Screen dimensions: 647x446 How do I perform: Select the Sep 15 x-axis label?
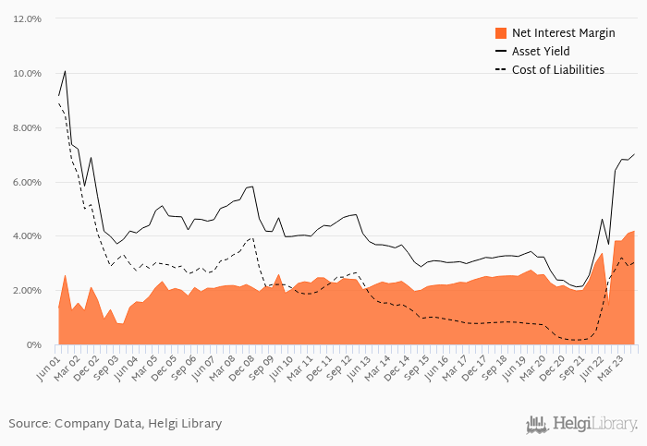[x=417, y=368]
